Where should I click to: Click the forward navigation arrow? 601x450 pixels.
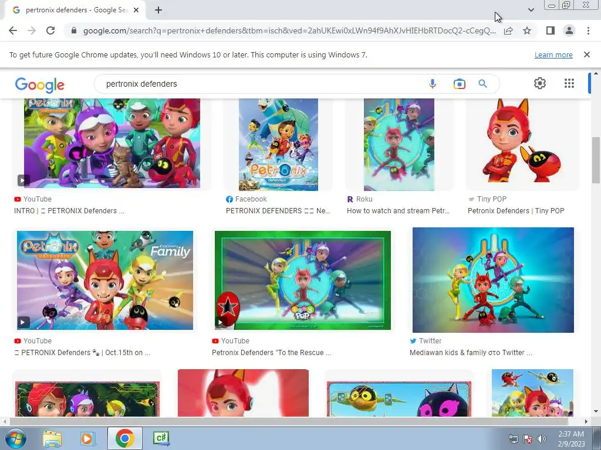(32, 30)
